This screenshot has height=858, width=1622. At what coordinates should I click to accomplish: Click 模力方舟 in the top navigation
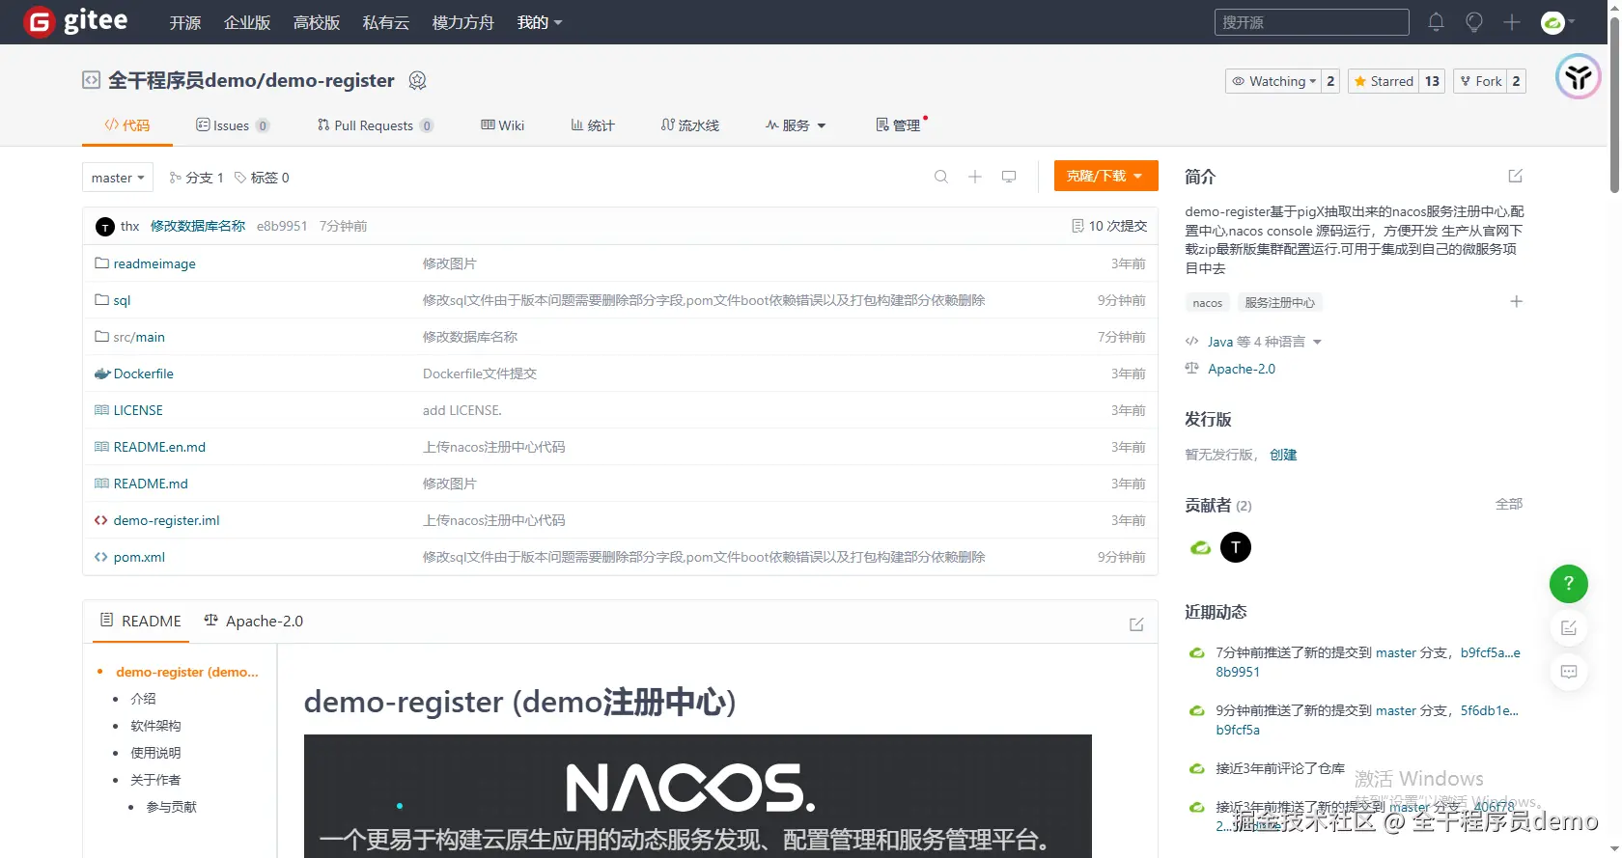(x=463, y=22)
